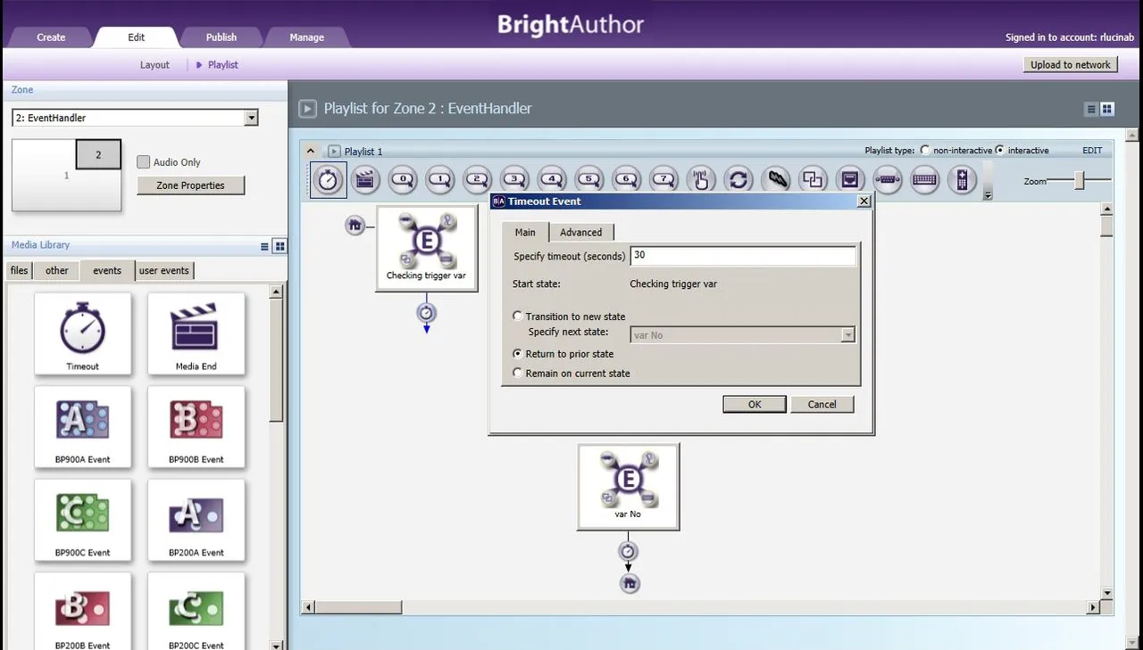Viewport: 1143px width, 650px height.
Task: Choose the BP200A Event library item
Action: 196,520
